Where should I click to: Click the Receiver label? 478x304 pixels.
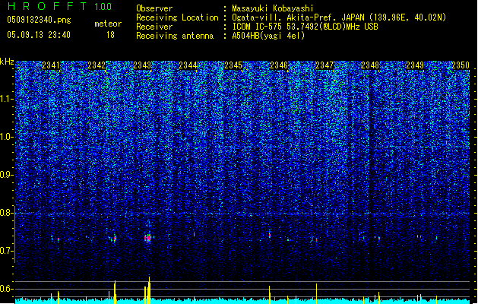pyautogui.click(x=154, y=27)
